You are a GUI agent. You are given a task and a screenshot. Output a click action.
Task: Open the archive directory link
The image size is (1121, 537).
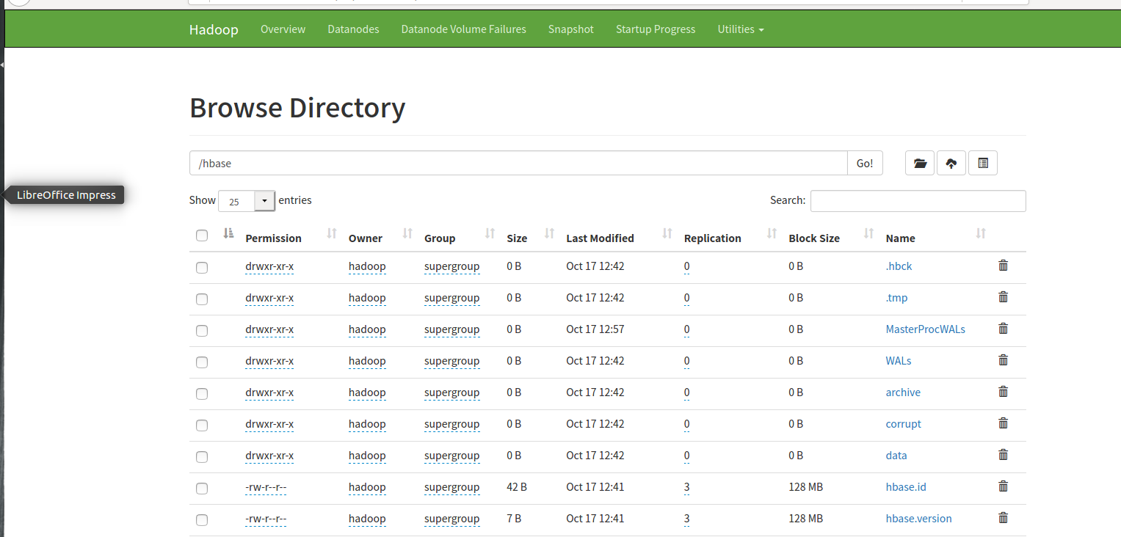(903, 392)
